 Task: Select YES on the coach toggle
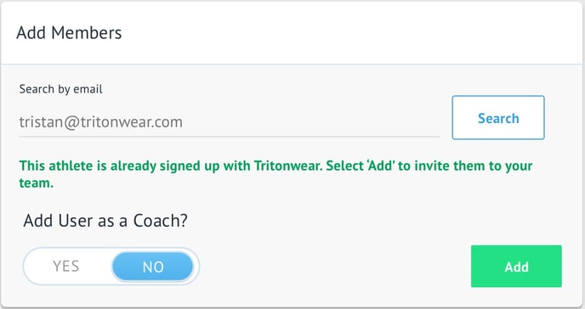click(x=66, y=267)
